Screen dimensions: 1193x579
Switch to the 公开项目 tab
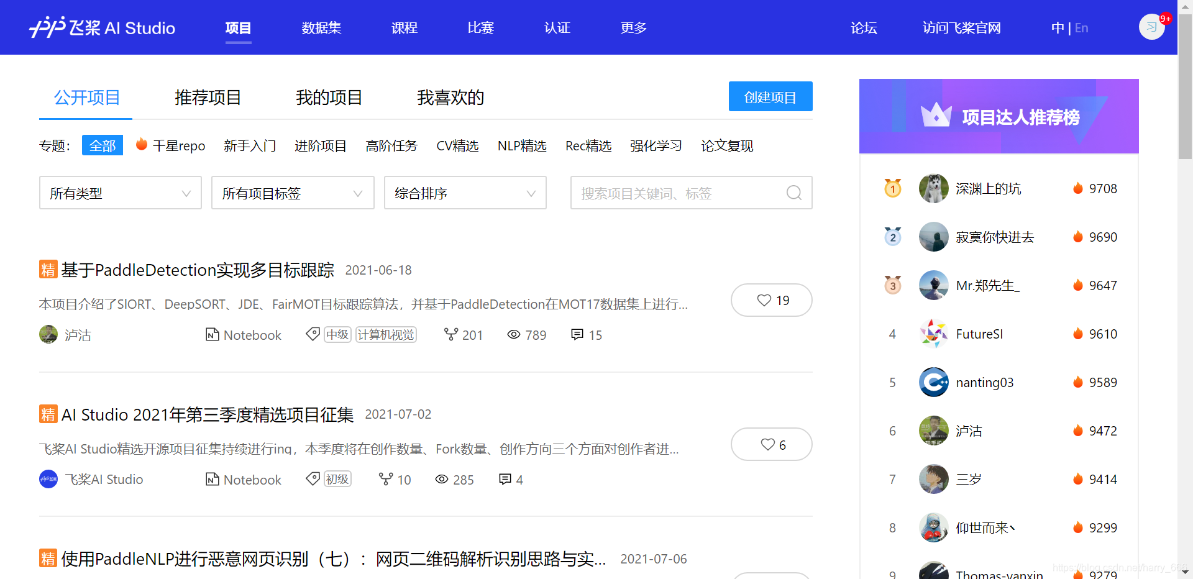click(x=87, y=98)
